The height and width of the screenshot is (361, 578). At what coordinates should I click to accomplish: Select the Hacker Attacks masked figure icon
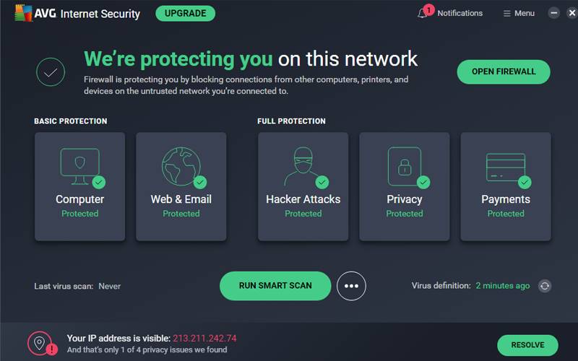click(x=303, y=167)
